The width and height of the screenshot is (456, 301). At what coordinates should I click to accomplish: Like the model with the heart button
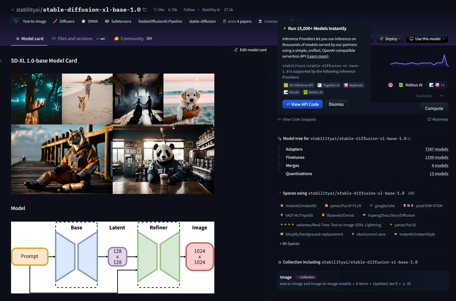[159, 10]
